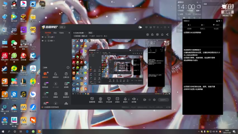The height and width of the screenshot is (134, 238).
Task: Open the 斗鱼直播伴侣使用教程 tutorial link
Action: coord(51,107)
